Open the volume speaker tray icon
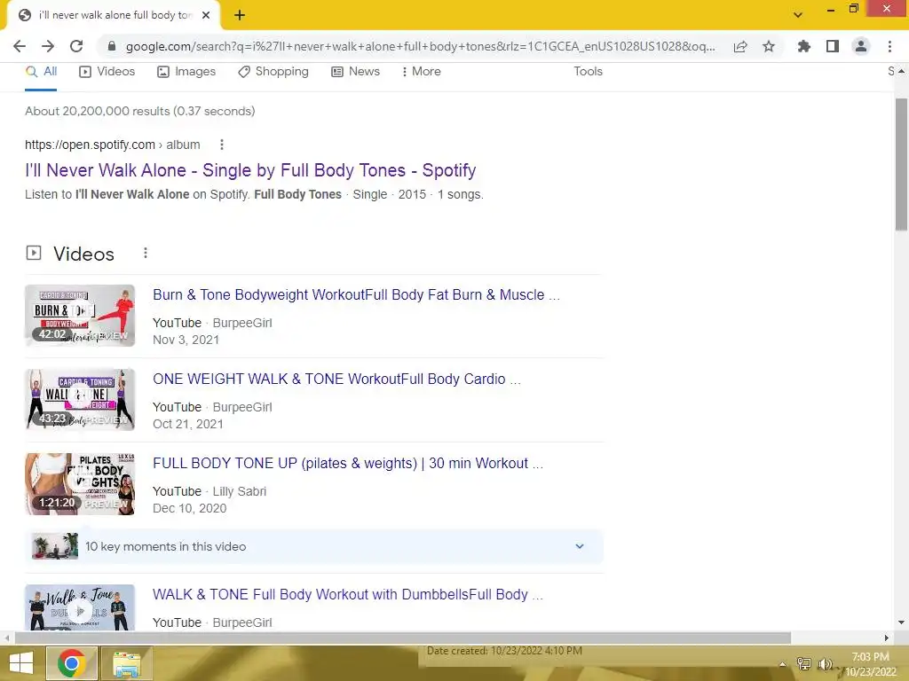Image resolution: width=909 pixels, height=681 pixels. pyautogui.click(x=825, y=664)
